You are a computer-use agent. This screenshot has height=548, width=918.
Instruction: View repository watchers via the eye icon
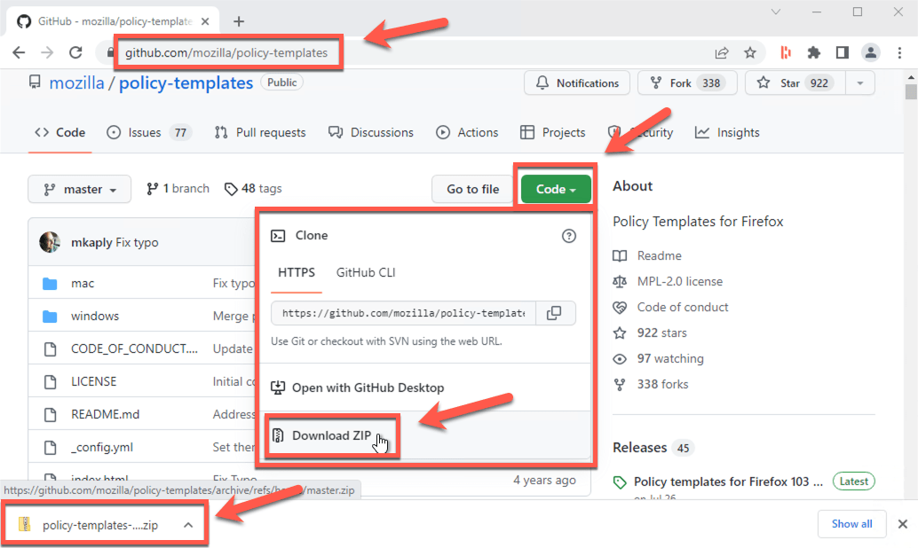(x=621, y=358)
